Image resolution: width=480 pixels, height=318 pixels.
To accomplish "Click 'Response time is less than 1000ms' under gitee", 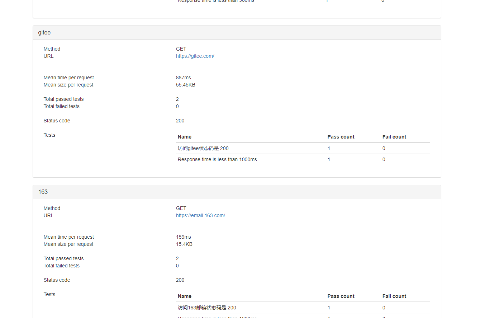I will coord(217,159).
